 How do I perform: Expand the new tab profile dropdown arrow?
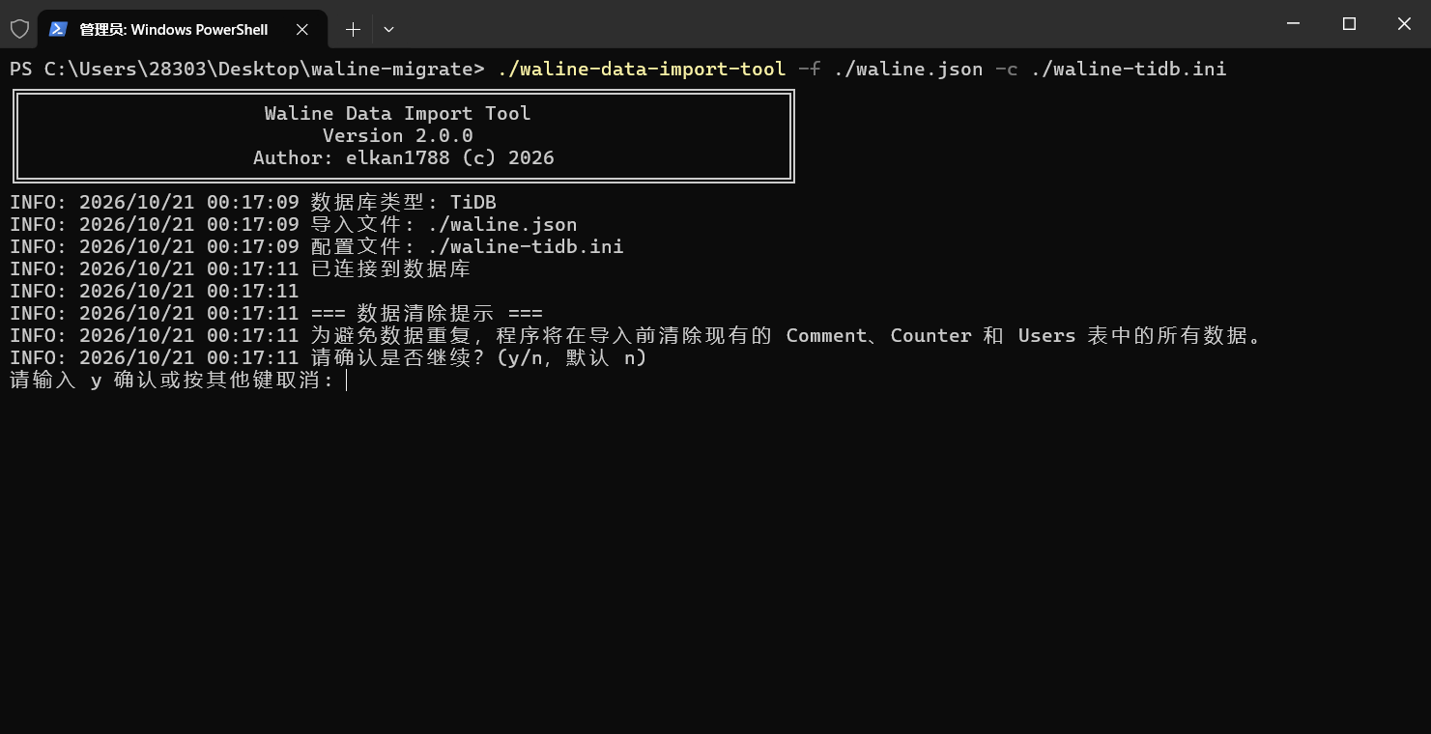pos(388,29)
